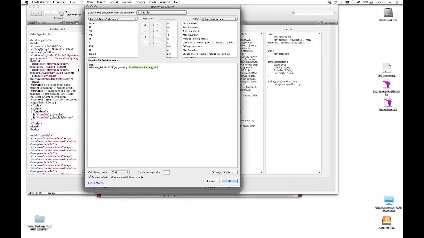Select the Case function in list
424x238 pixels.
tap(209, 42)
